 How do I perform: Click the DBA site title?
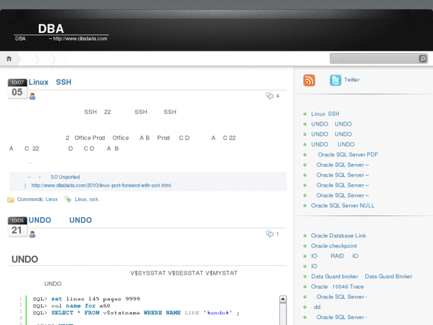click(51, 29)
